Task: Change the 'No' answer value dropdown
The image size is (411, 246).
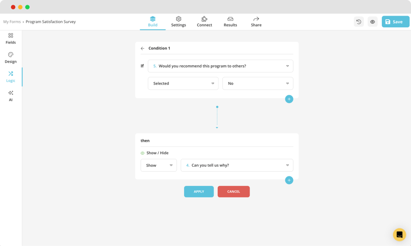Action: [x=258, y=83]
